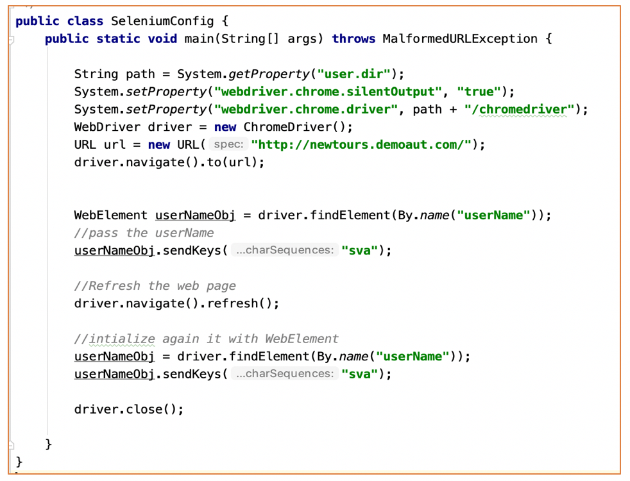
Task: Click the 'main' method name
Action: point(200,38)
